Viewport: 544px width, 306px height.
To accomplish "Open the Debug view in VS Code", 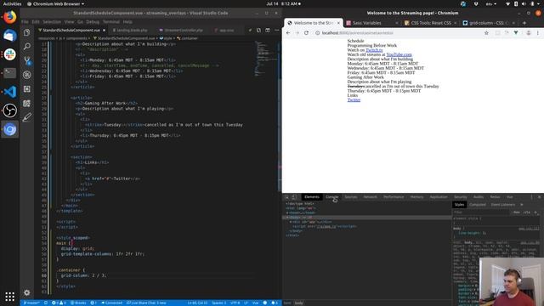I will pyautogui.click(x=26, y=75).
